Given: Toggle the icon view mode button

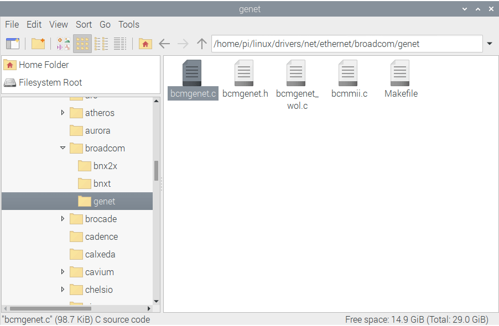Looking at the screenshot, I should click(x=82, y=44).
